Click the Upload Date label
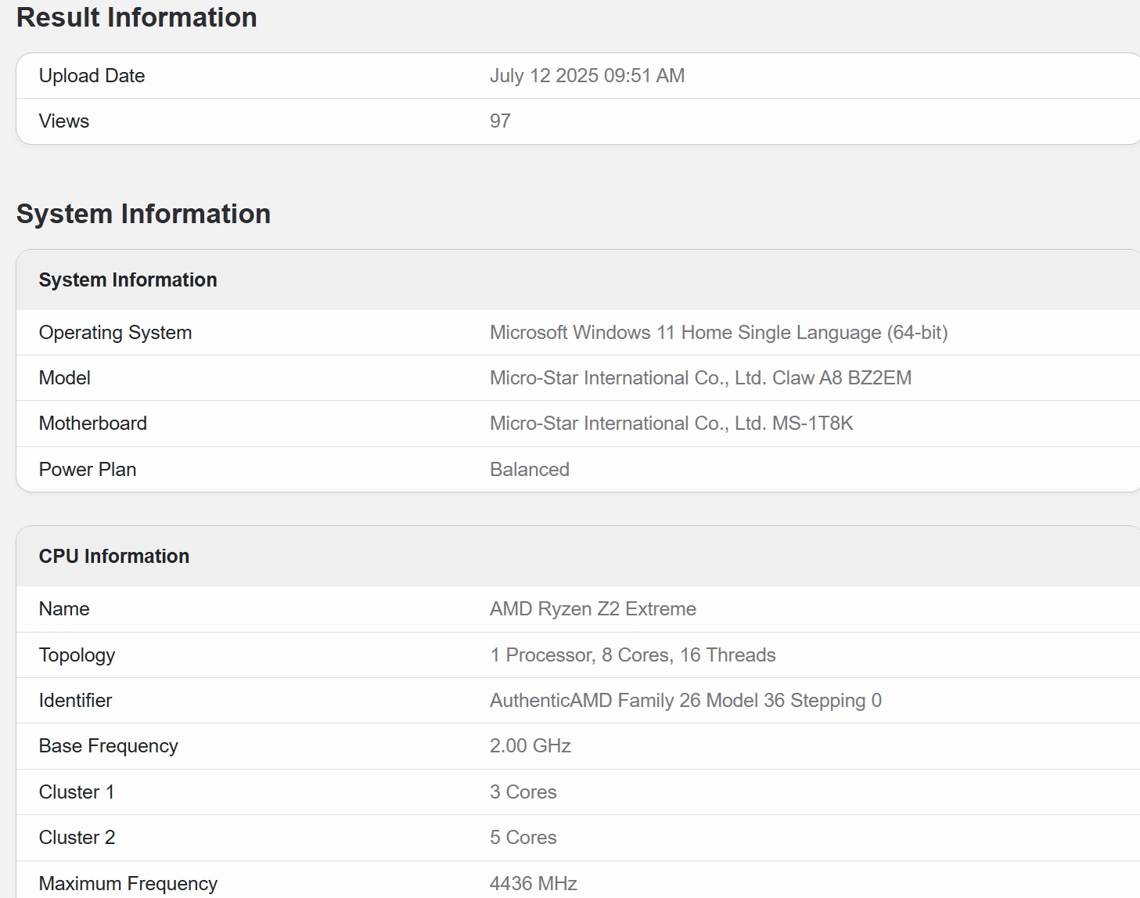 click(92, 76)
